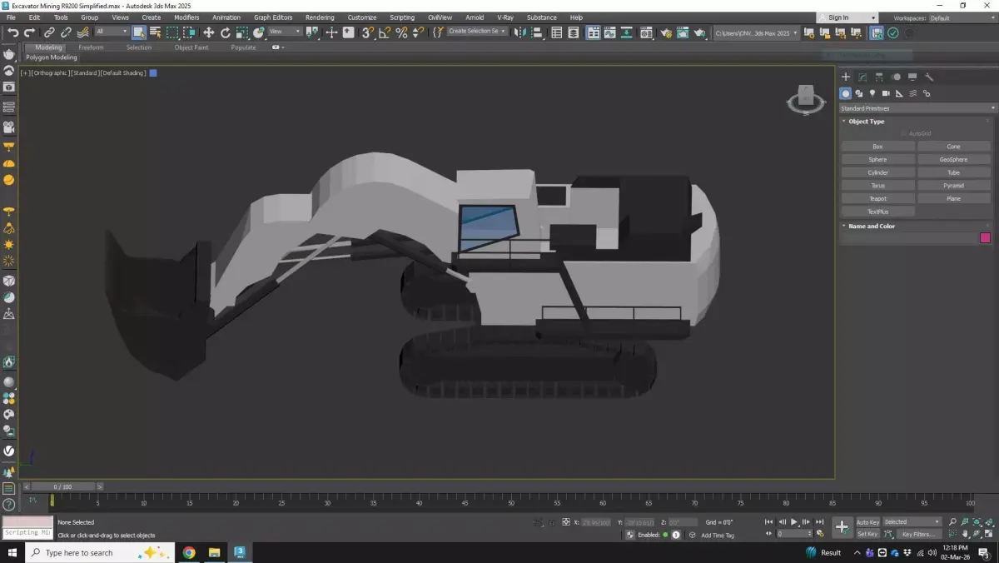999x563 pixels.
Task: Click the Align tool icon
Action: [537, 32]
